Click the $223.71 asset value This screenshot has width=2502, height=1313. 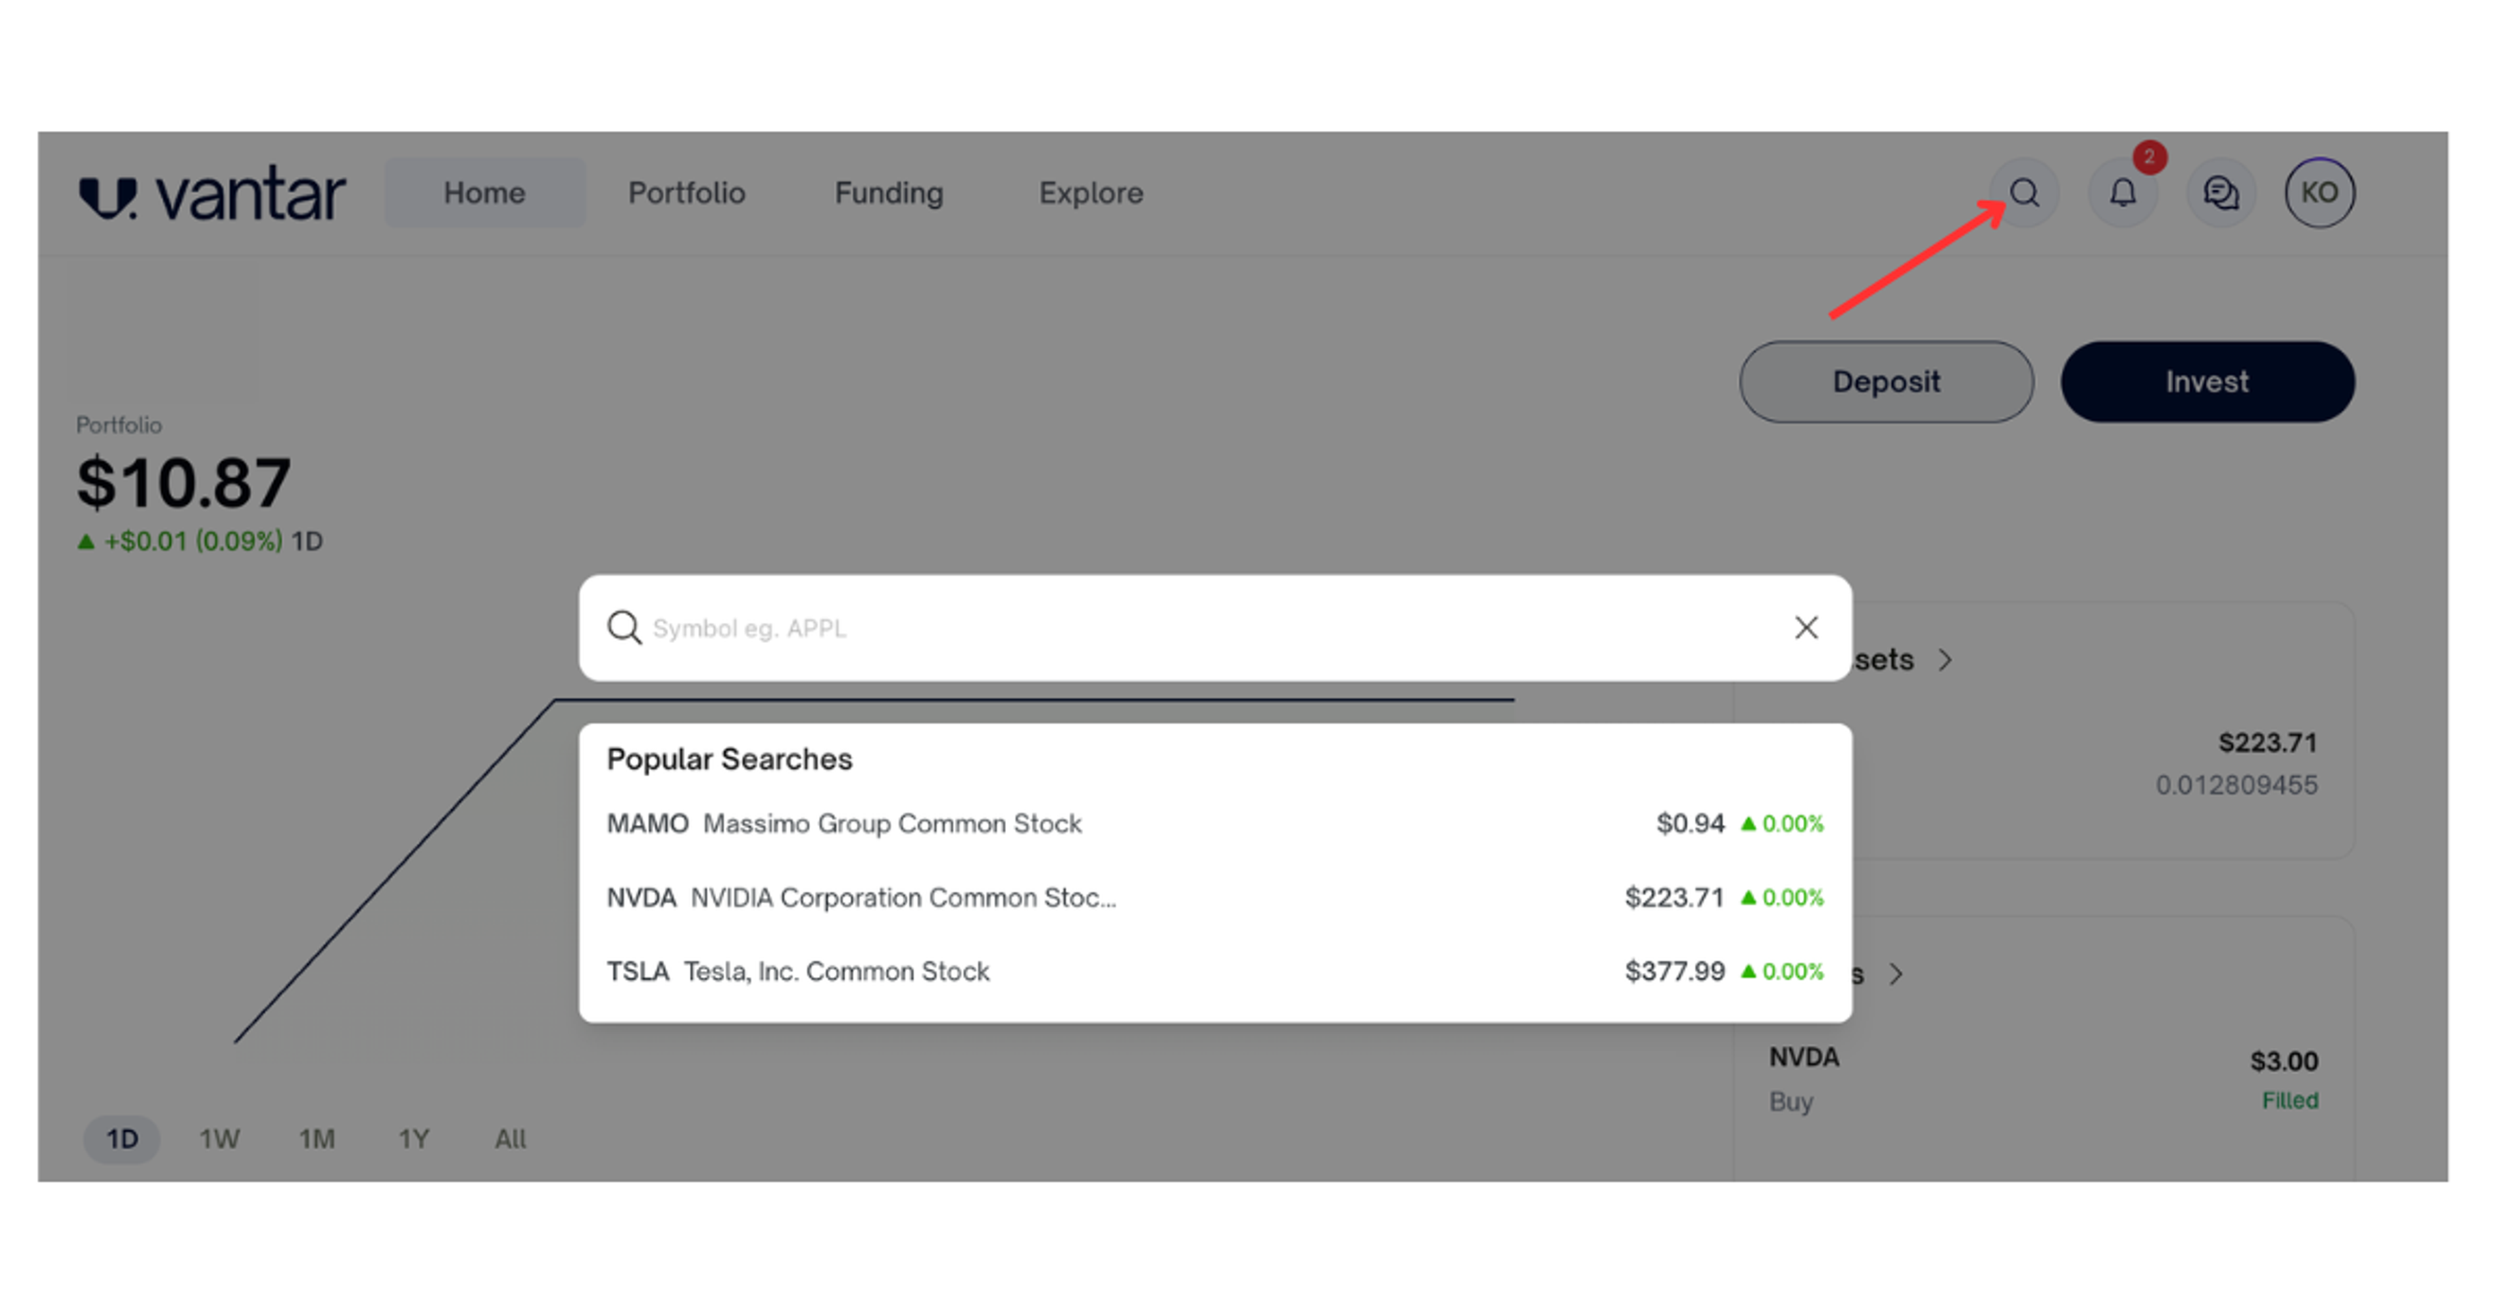click(x=2267, y=743)
